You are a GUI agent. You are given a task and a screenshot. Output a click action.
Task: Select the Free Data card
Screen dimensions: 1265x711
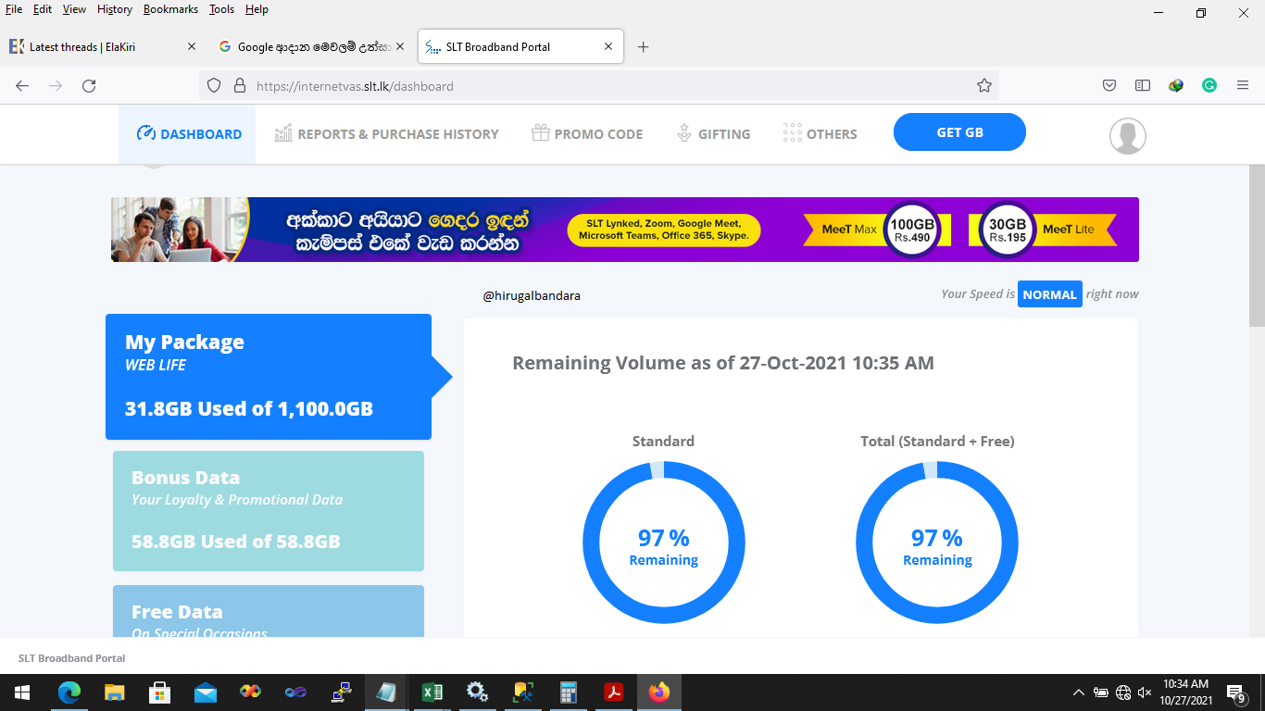tap(269, 611)
